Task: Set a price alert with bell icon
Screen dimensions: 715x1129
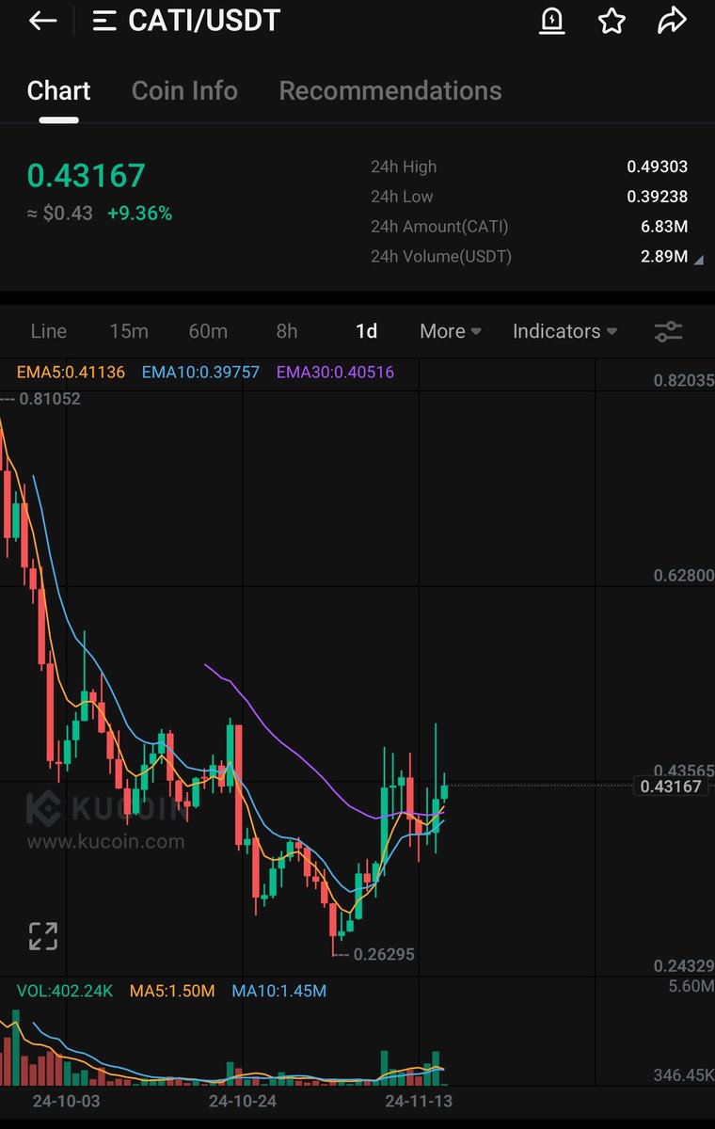Action: pyautogui.click(x=551, y=21)
